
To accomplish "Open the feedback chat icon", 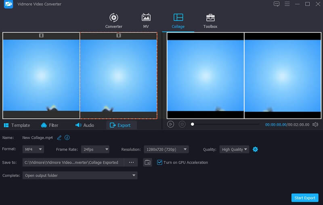I will [x=277, y=4].
